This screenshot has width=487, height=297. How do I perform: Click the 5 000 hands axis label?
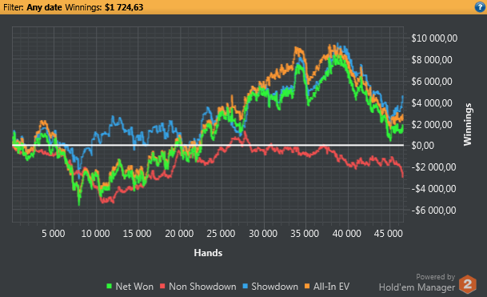pos(54,234)
